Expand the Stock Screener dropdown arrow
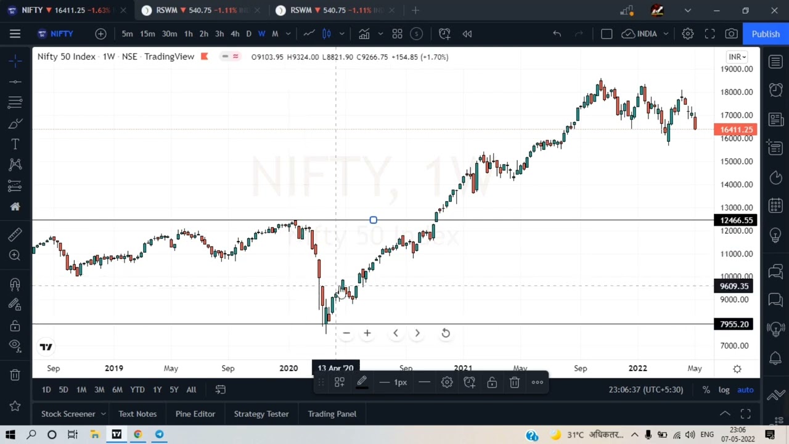The width and height of the screenshot is (789, 444). pos(103,414)
